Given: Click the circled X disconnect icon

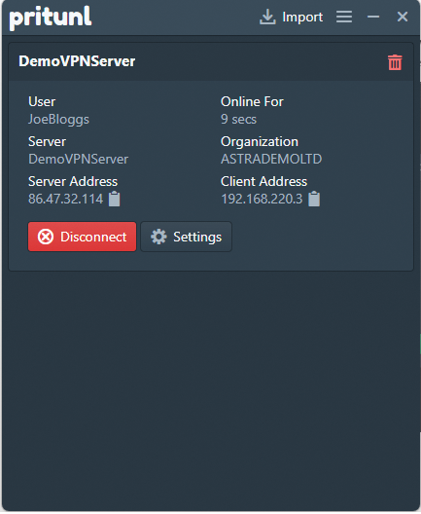Looking at the screenshot, I should (x=46, y=237).
